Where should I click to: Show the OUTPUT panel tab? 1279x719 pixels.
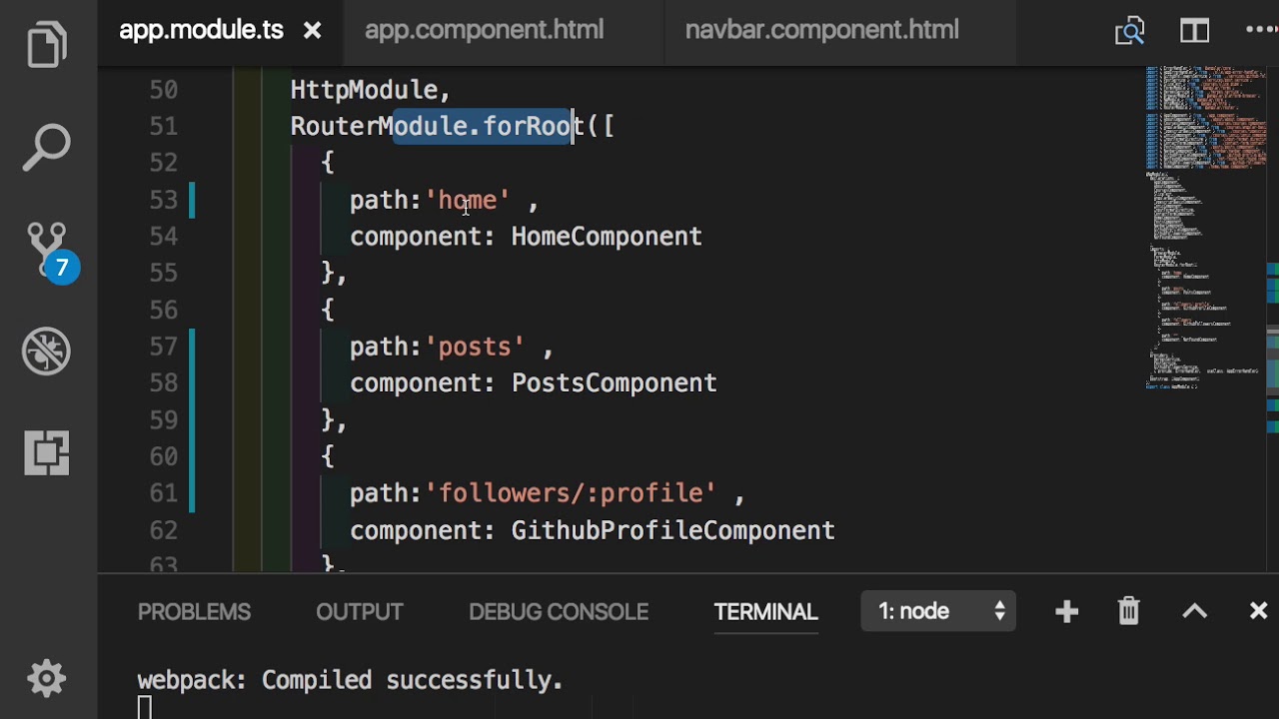359,612
